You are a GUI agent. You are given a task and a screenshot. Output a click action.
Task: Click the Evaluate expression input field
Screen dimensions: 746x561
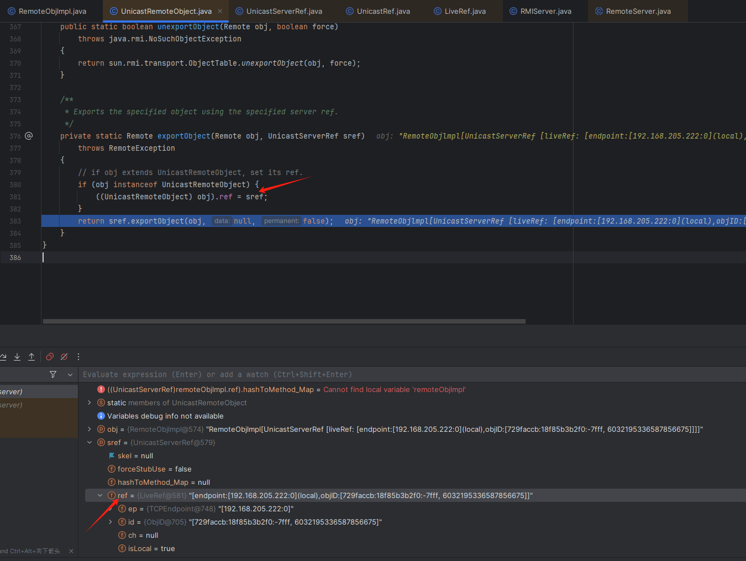tap(412, 374)
